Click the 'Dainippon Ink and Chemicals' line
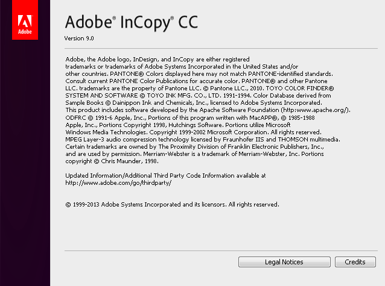This screenshot has width=385, height=286. click(x=194, y=103)
